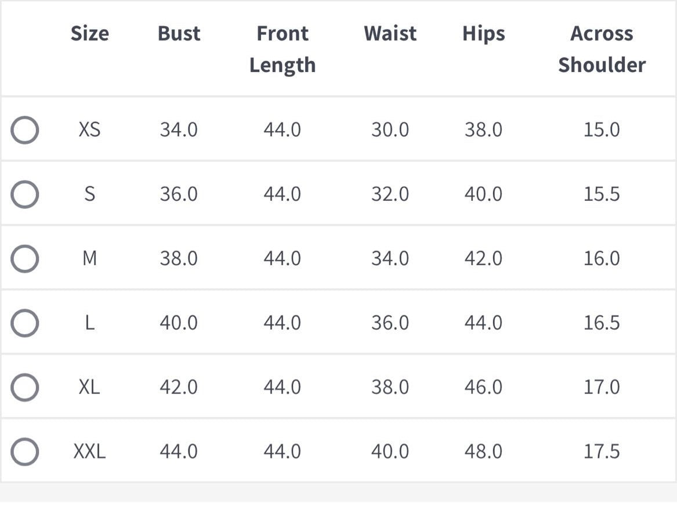Choose the M size radio button

tap(24, 259)
